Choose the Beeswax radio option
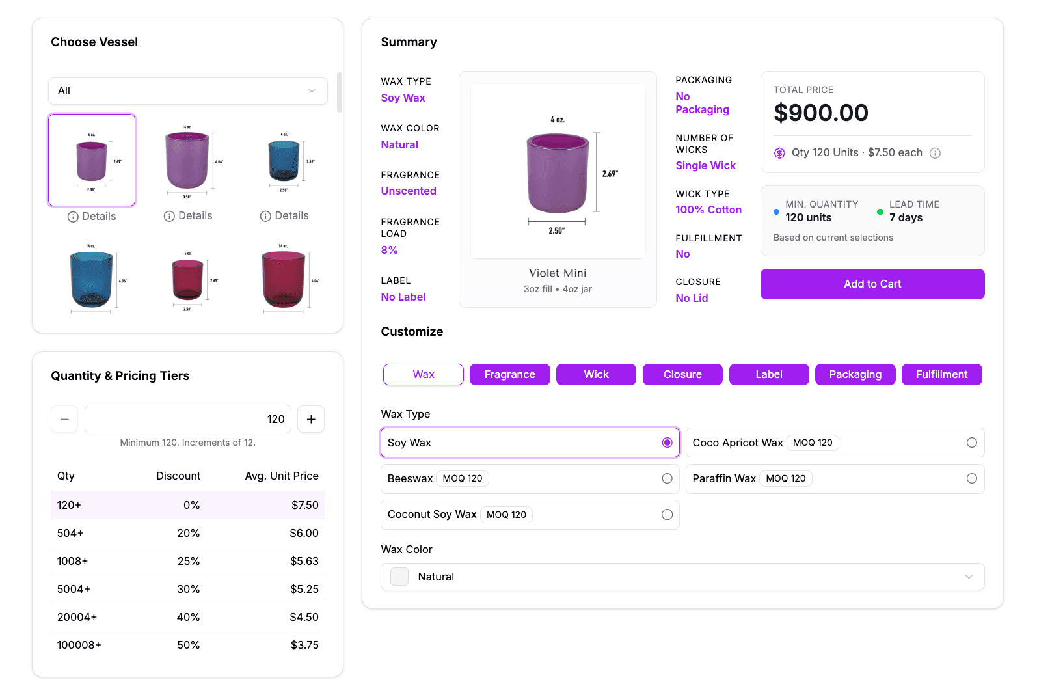Screen dimensions: 1037x695 [667, 478]
